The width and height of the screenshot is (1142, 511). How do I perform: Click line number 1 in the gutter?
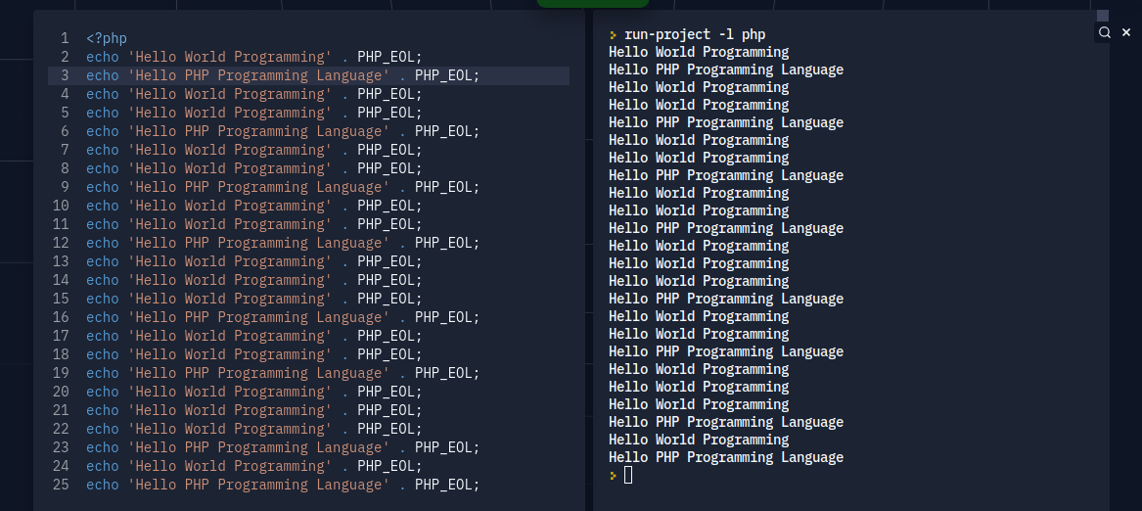[65, 39]
